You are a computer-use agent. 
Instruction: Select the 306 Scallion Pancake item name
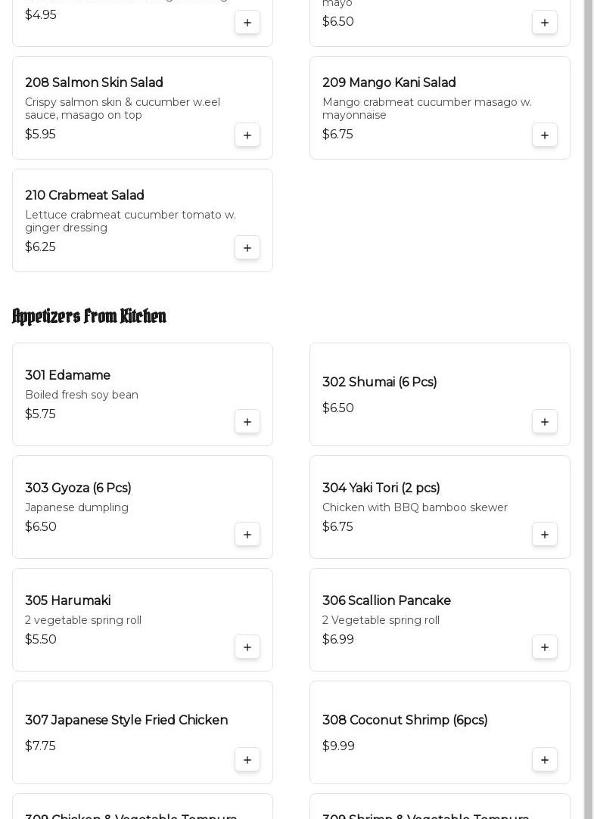tap(386, 601)
